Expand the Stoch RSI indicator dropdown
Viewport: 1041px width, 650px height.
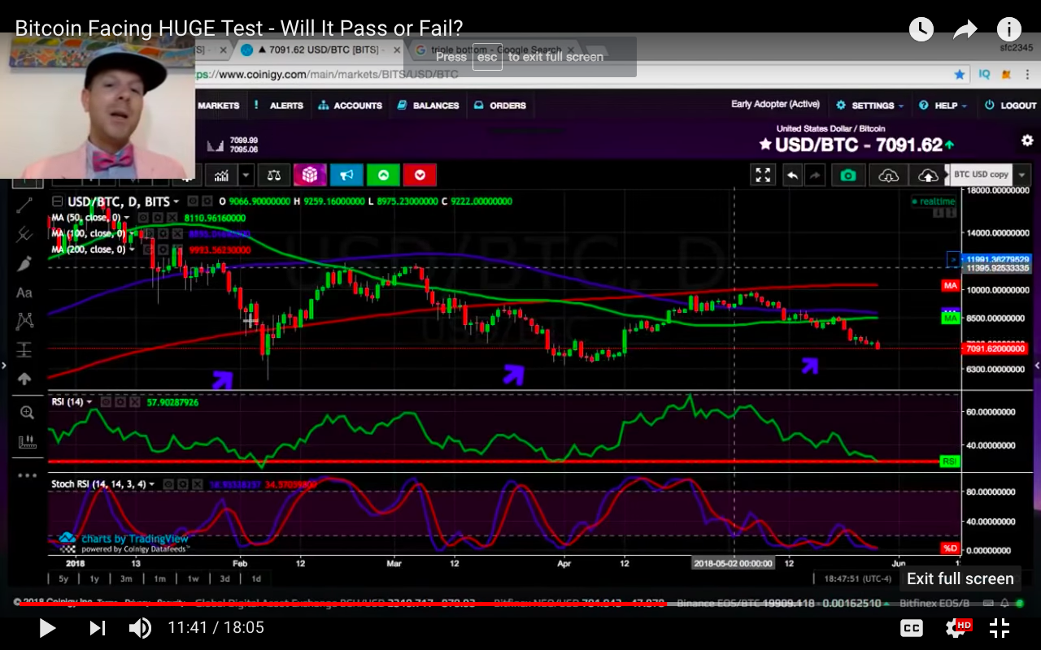tap(154, 484)
